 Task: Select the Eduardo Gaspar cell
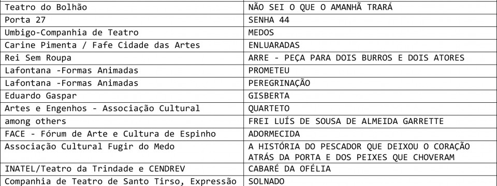click(x=122, y=96)
